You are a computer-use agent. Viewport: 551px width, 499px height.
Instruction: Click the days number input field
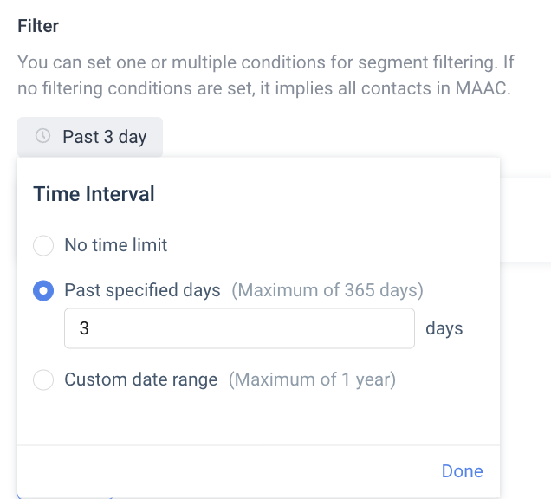pos(239,328)
